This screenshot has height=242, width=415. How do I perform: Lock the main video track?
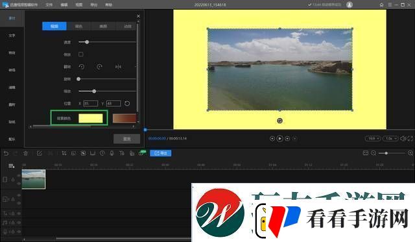pos(13,180)
